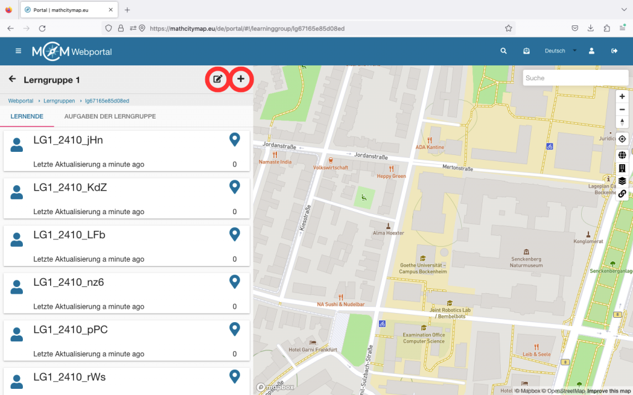Go back using the arrow beside Lerngruppe 1
The image size is (633, 395).
tap(12, 80)
